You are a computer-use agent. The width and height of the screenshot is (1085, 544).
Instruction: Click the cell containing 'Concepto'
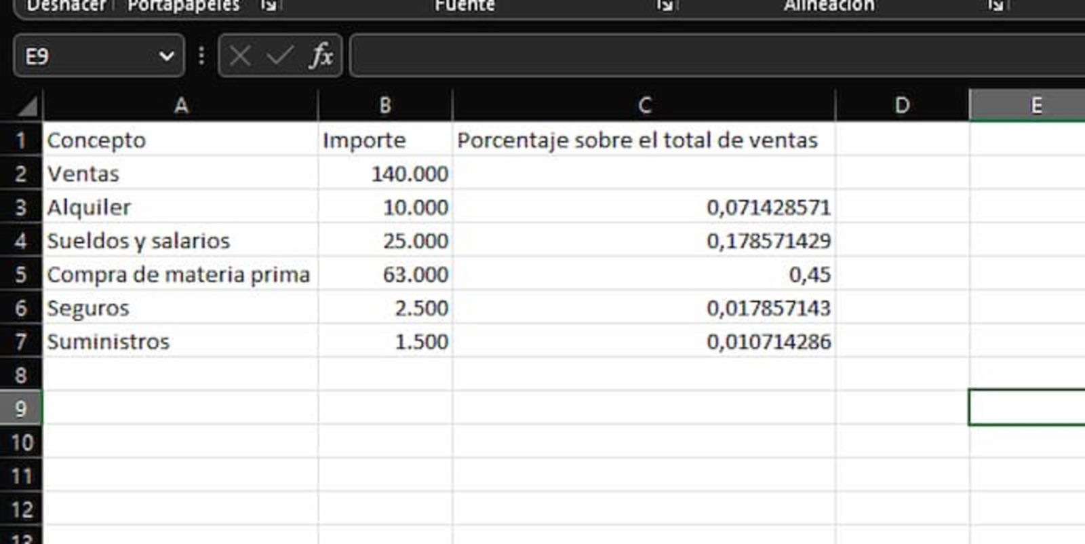180,140
